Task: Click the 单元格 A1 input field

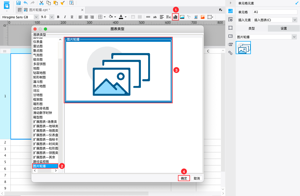Action: (275, 12)
